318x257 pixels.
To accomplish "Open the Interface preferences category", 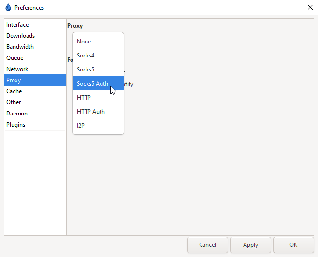I will [x=17, y=25].
